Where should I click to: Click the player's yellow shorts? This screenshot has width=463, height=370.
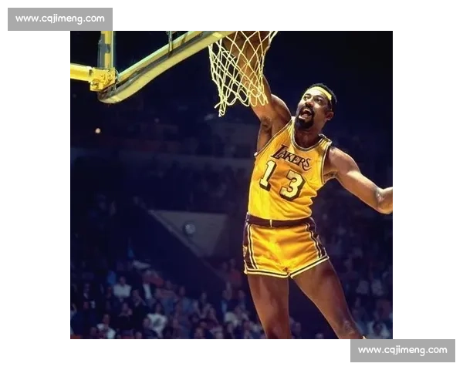coord(282,247)
